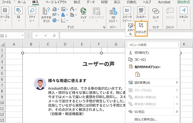Expand the テーブル dropdown chevron
This screenshot has width=193, height=123.
[x=5, y=20]
